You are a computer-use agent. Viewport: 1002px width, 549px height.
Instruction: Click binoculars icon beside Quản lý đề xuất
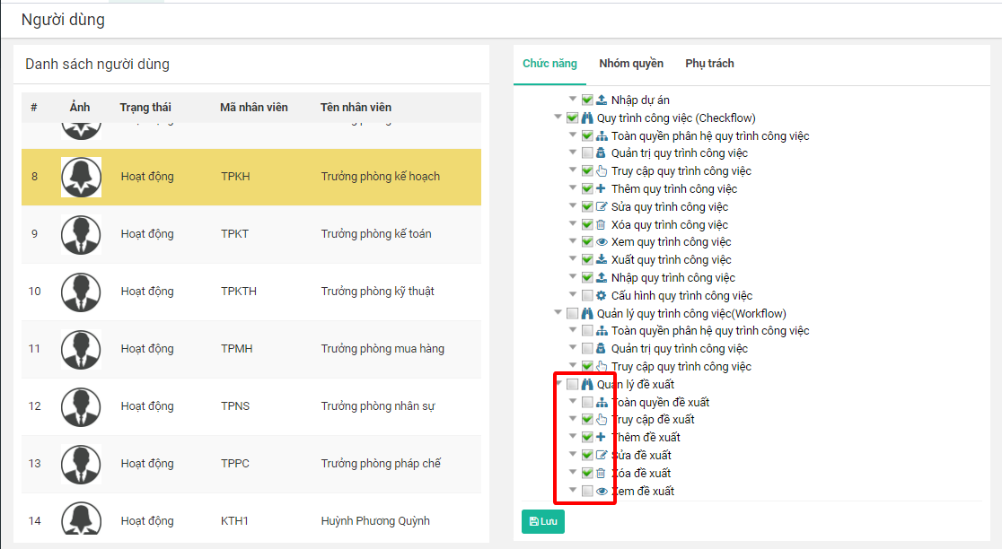(587, 385)
